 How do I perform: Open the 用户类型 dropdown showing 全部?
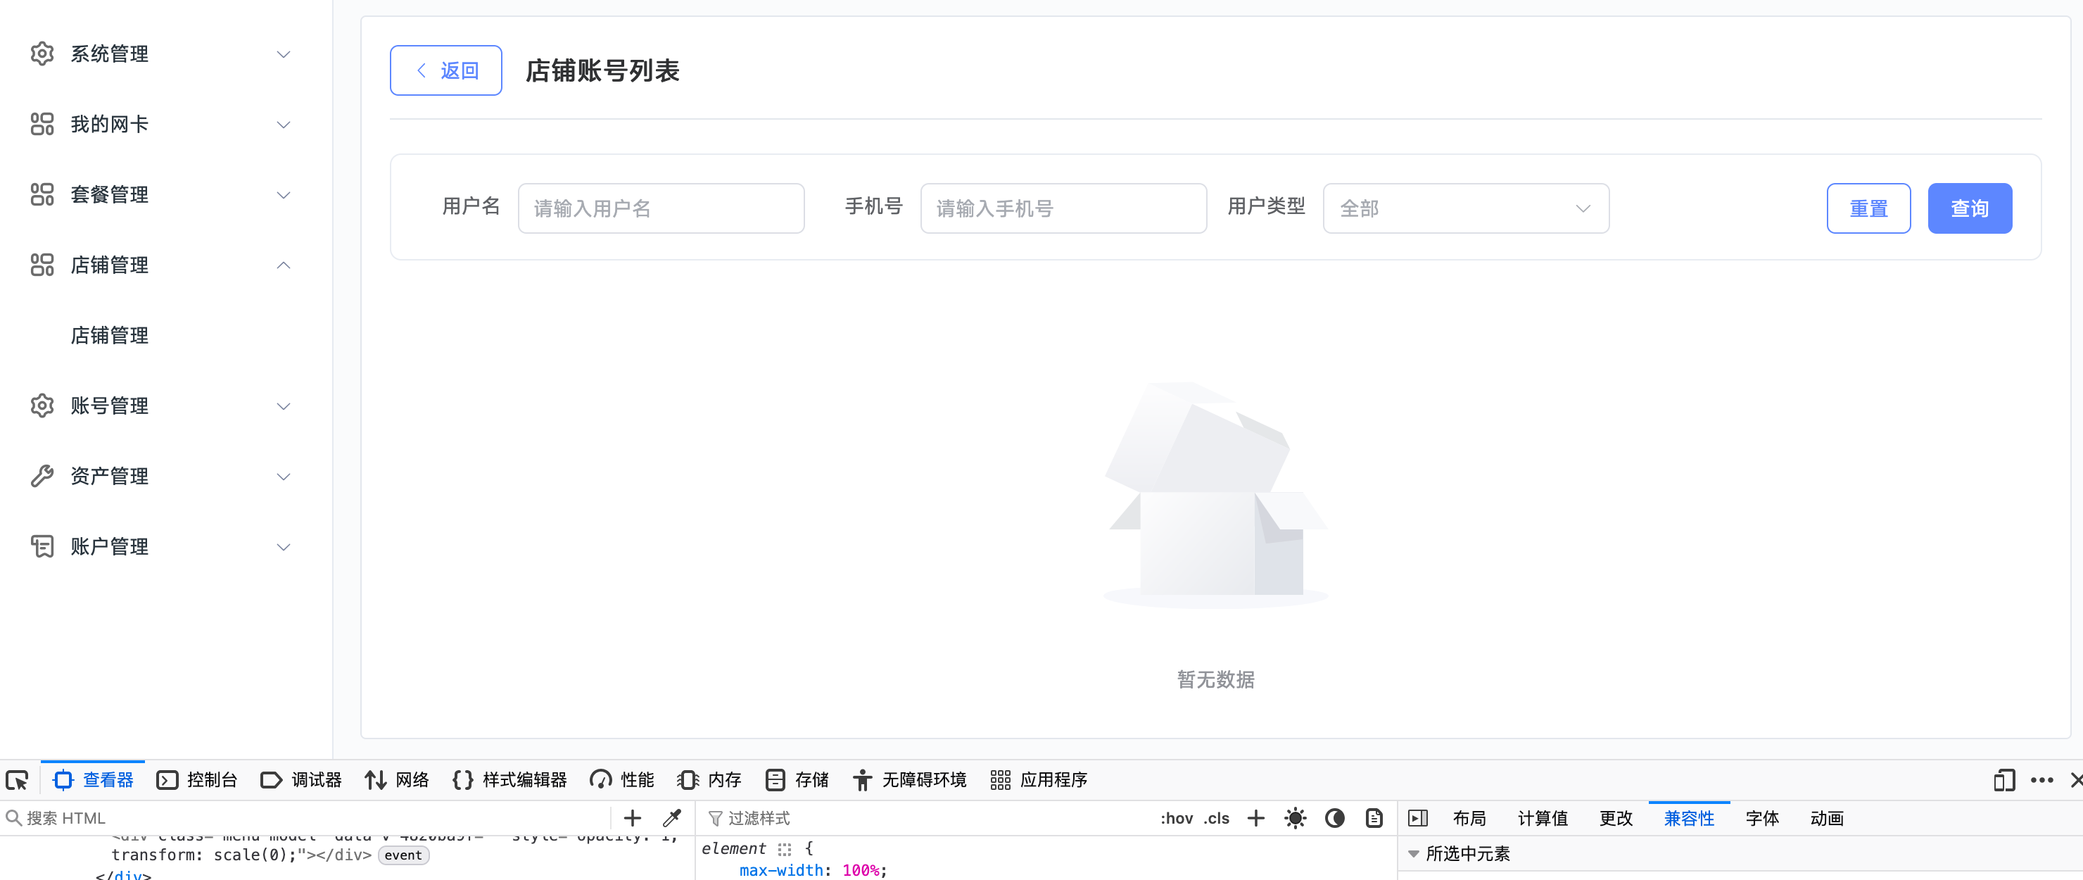click(x=1465, y=208)
